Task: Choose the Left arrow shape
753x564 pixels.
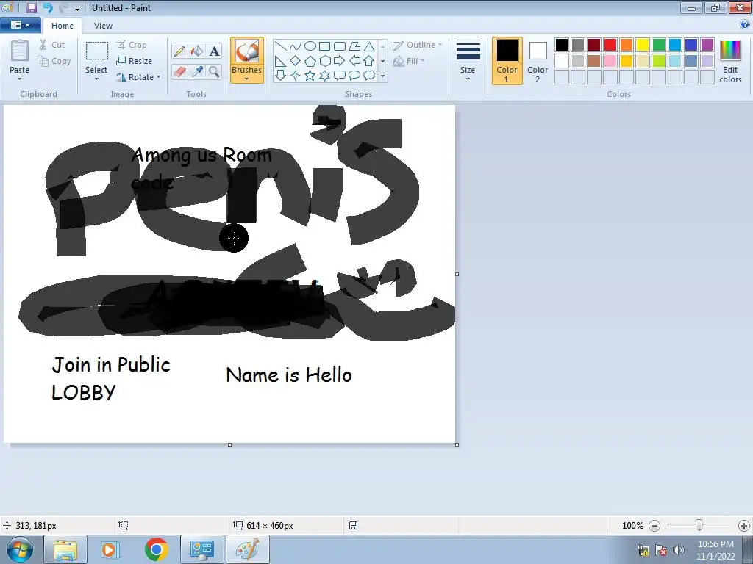Action: pyautogui.click(x=355, y=61)
